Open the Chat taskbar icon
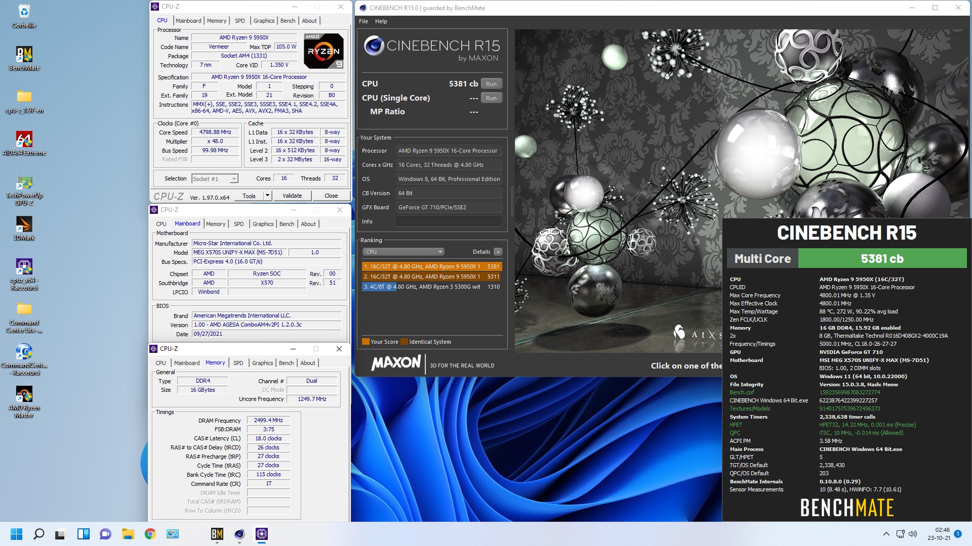 coord(105,534)
